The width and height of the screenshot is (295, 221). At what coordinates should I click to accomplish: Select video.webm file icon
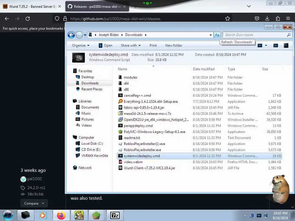(x=120, y=162)
